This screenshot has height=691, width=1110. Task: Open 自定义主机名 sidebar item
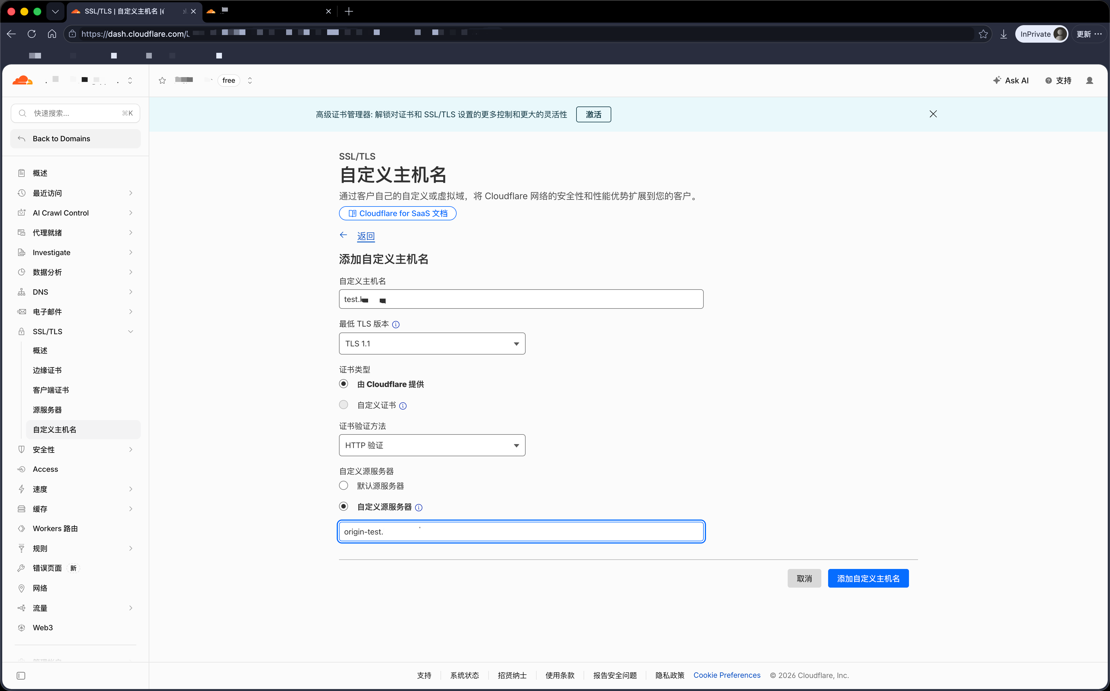tap(83, 430)
